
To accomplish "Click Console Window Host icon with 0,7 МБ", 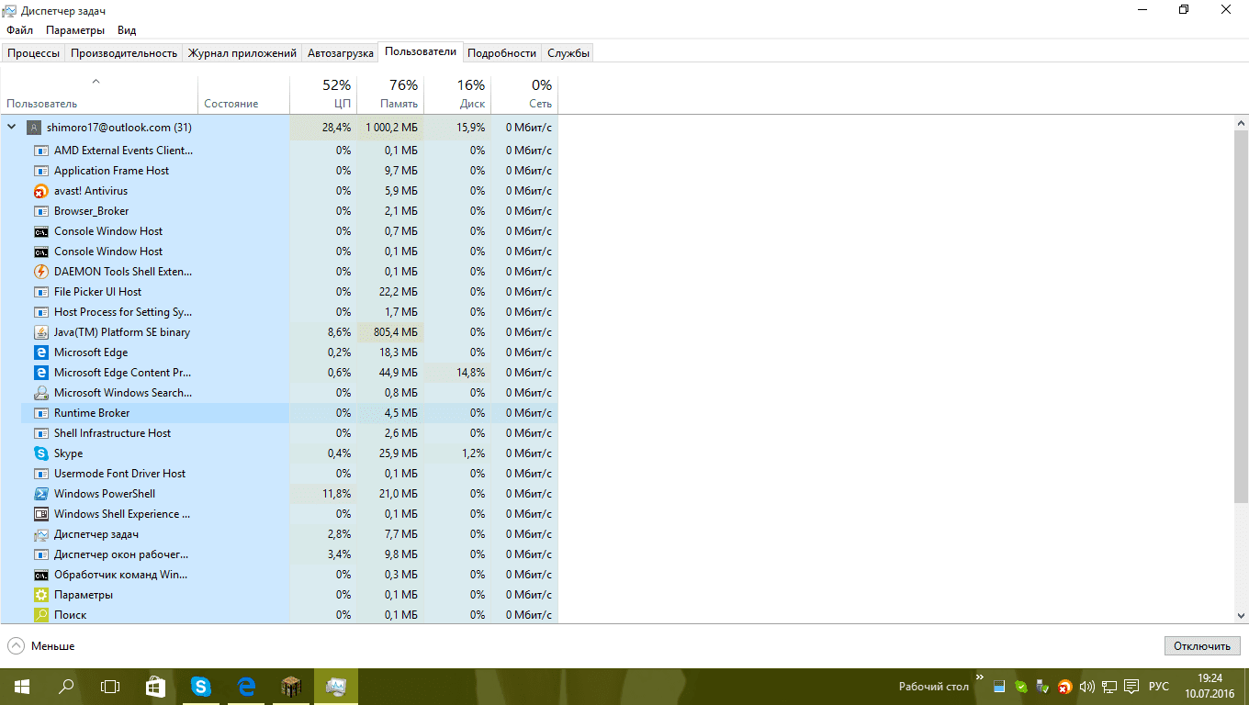I will coord(40,231).
